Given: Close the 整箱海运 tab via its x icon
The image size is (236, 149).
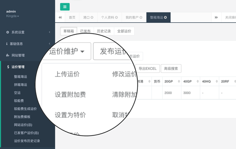Looking at the screenshot, I should [x=166, y=17].
